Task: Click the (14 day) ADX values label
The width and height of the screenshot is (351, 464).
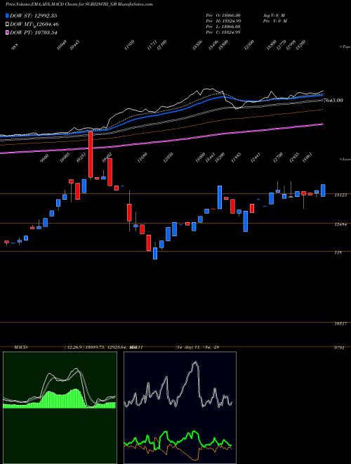Action: pos(197,347)
